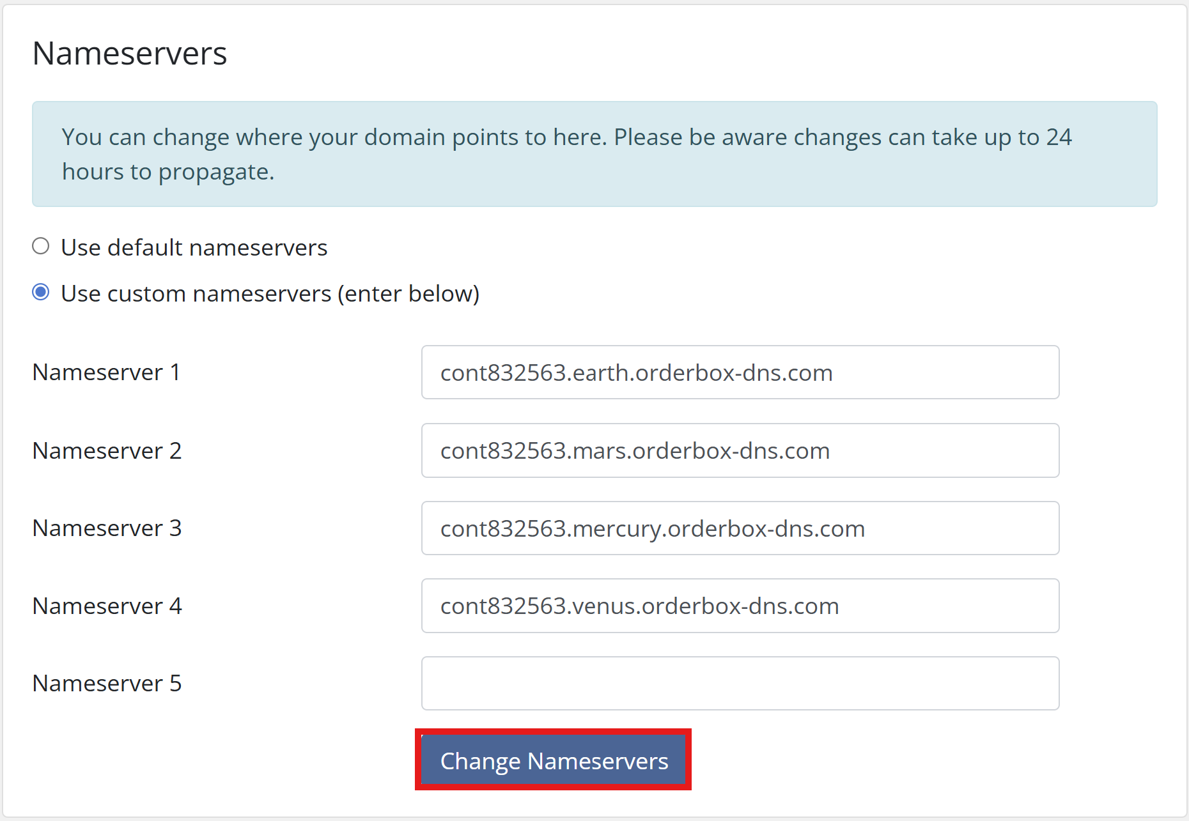This screenshot has height=821, width=1189.
Task: Click the 'Nameservers' page heading
Action: pyautogui.click(x=130, y=54)
